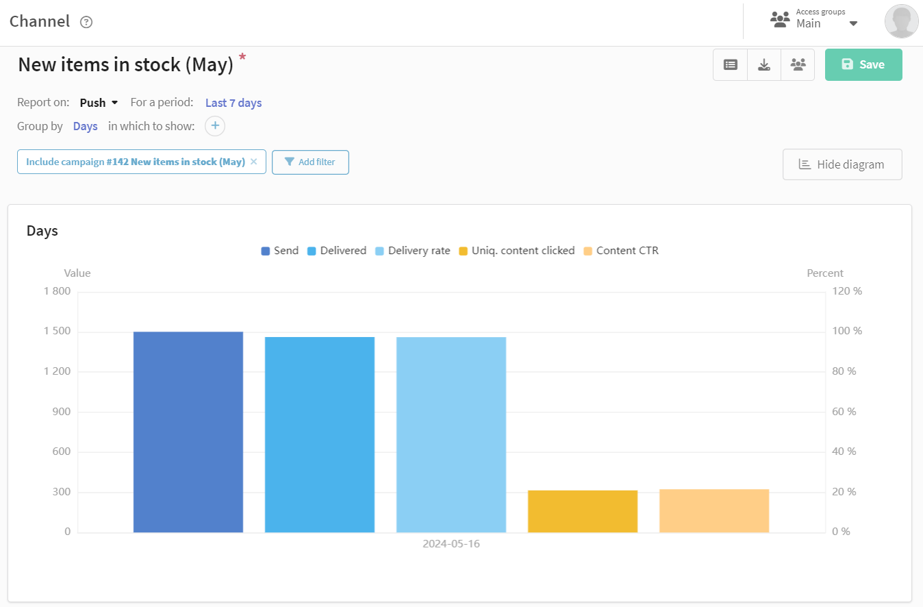Click the download report icon

pos(764,64)
